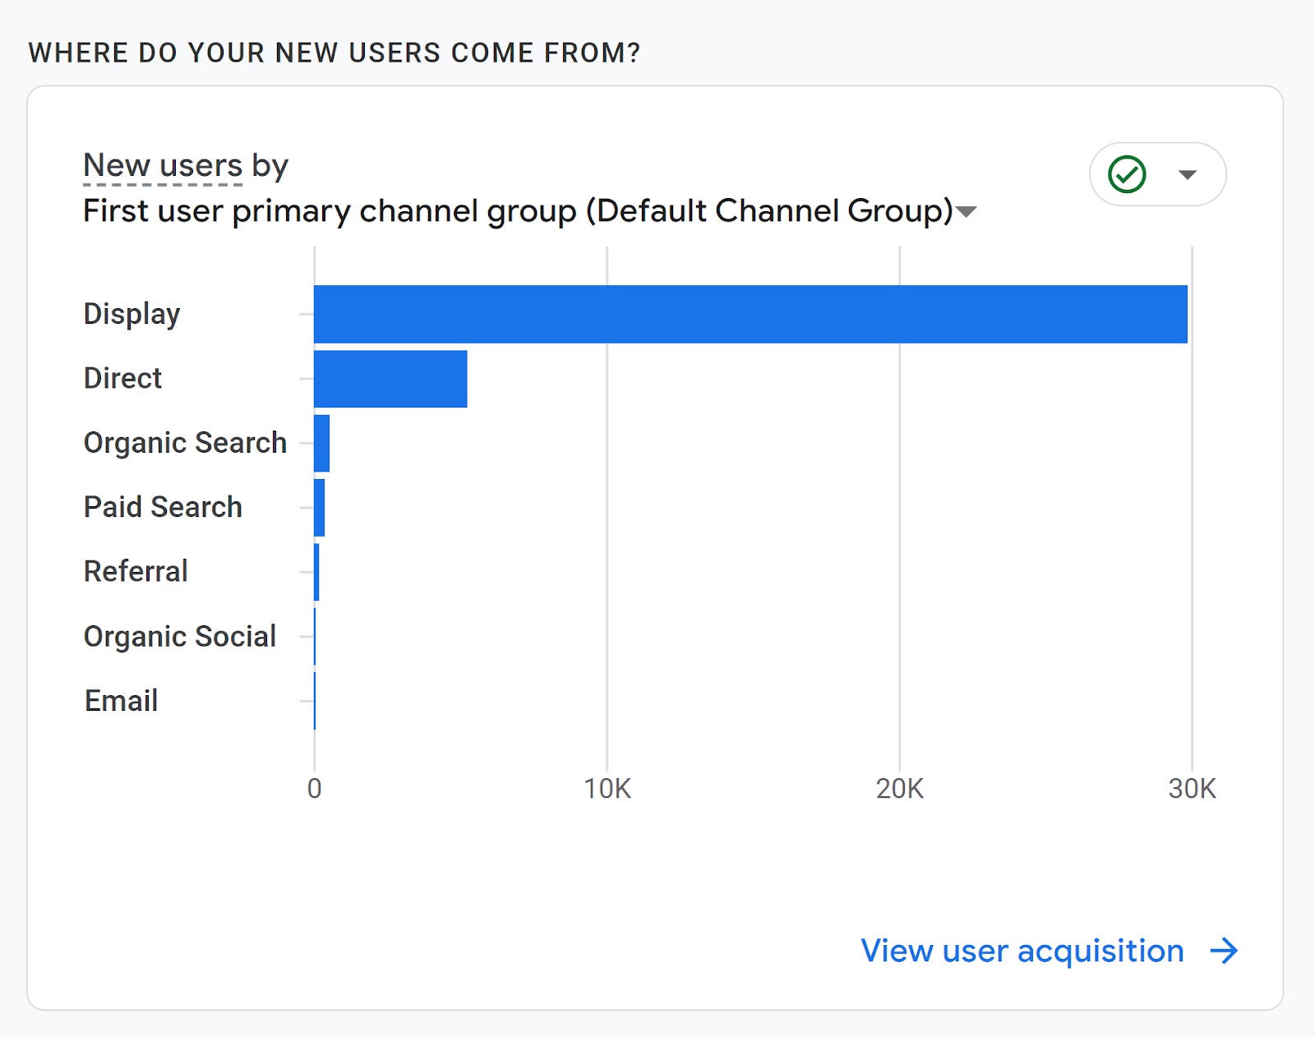Select the Referral channel bar
Image resolution: width=1315 pixels, height=1037 pixels.
coord(316,571)
